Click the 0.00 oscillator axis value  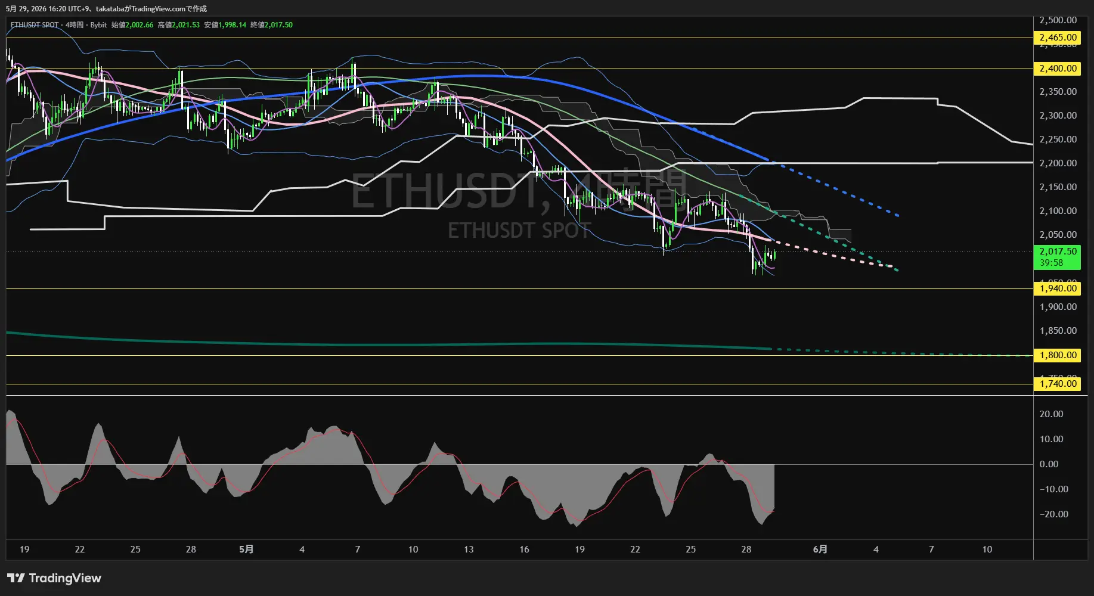pos(1049,464)
